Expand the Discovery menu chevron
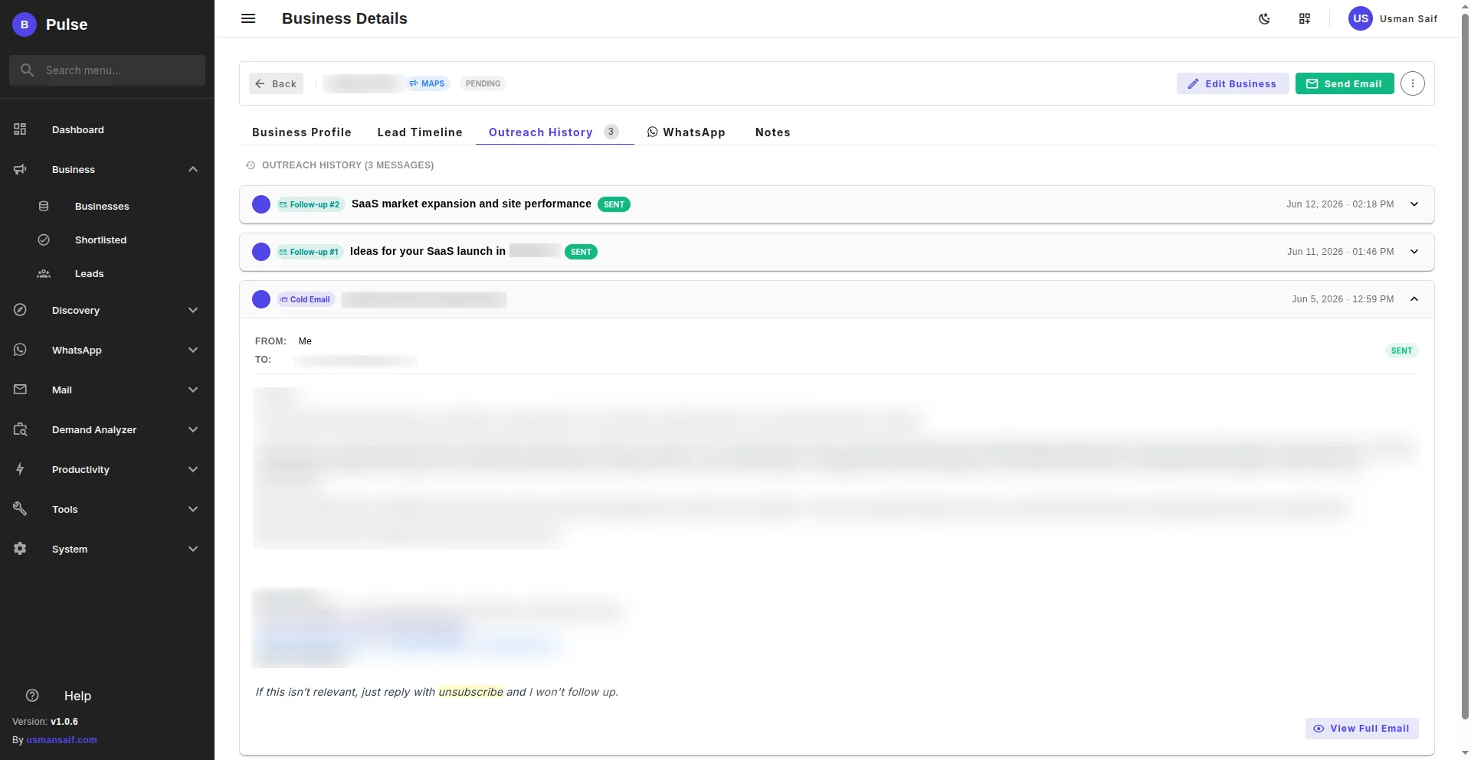Screen dimensions: 1471x760 pos(193,310)
